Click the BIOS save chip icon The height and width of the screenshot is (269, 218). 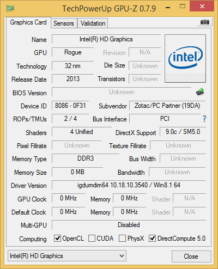click(x=200, y=92)
